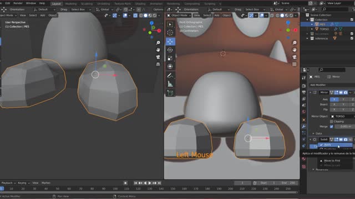The image size is (355, 199).
Task: Open the Particles properties tab icon
Action: coord(304,133)
